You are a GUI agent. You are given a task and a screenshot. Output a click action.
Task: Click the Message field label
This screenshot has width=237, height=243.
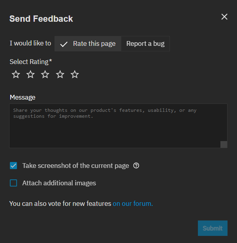[23, 97]
